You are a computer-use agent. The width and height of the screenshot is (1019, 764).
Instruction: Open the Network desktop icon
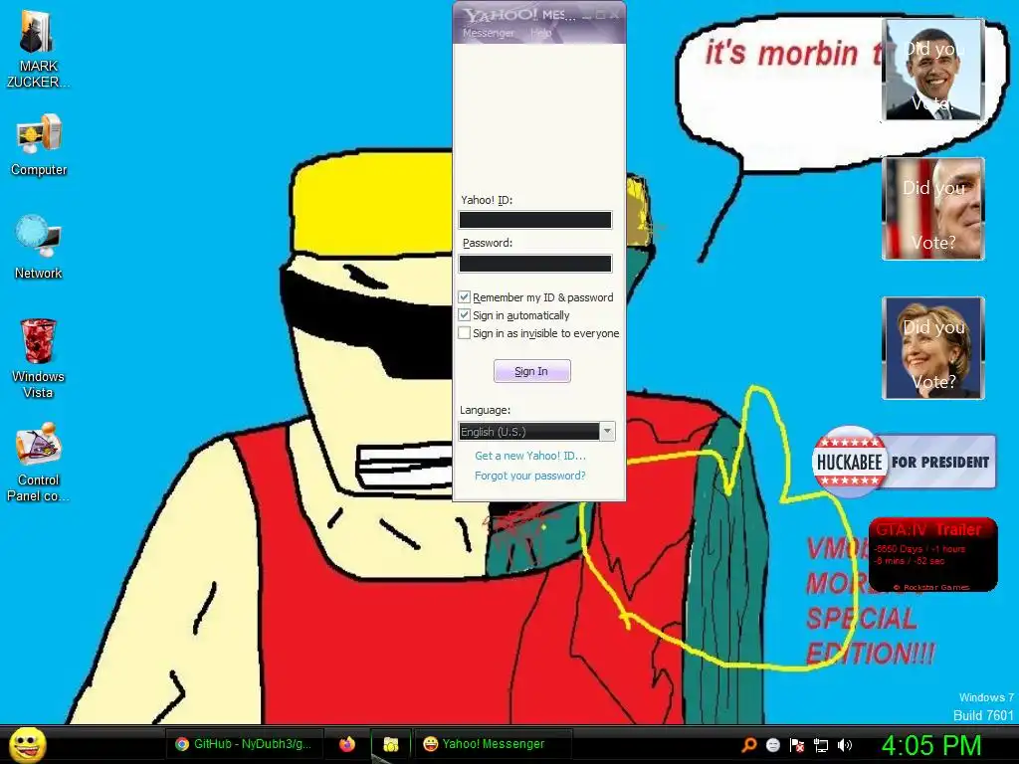coord(39,247)
